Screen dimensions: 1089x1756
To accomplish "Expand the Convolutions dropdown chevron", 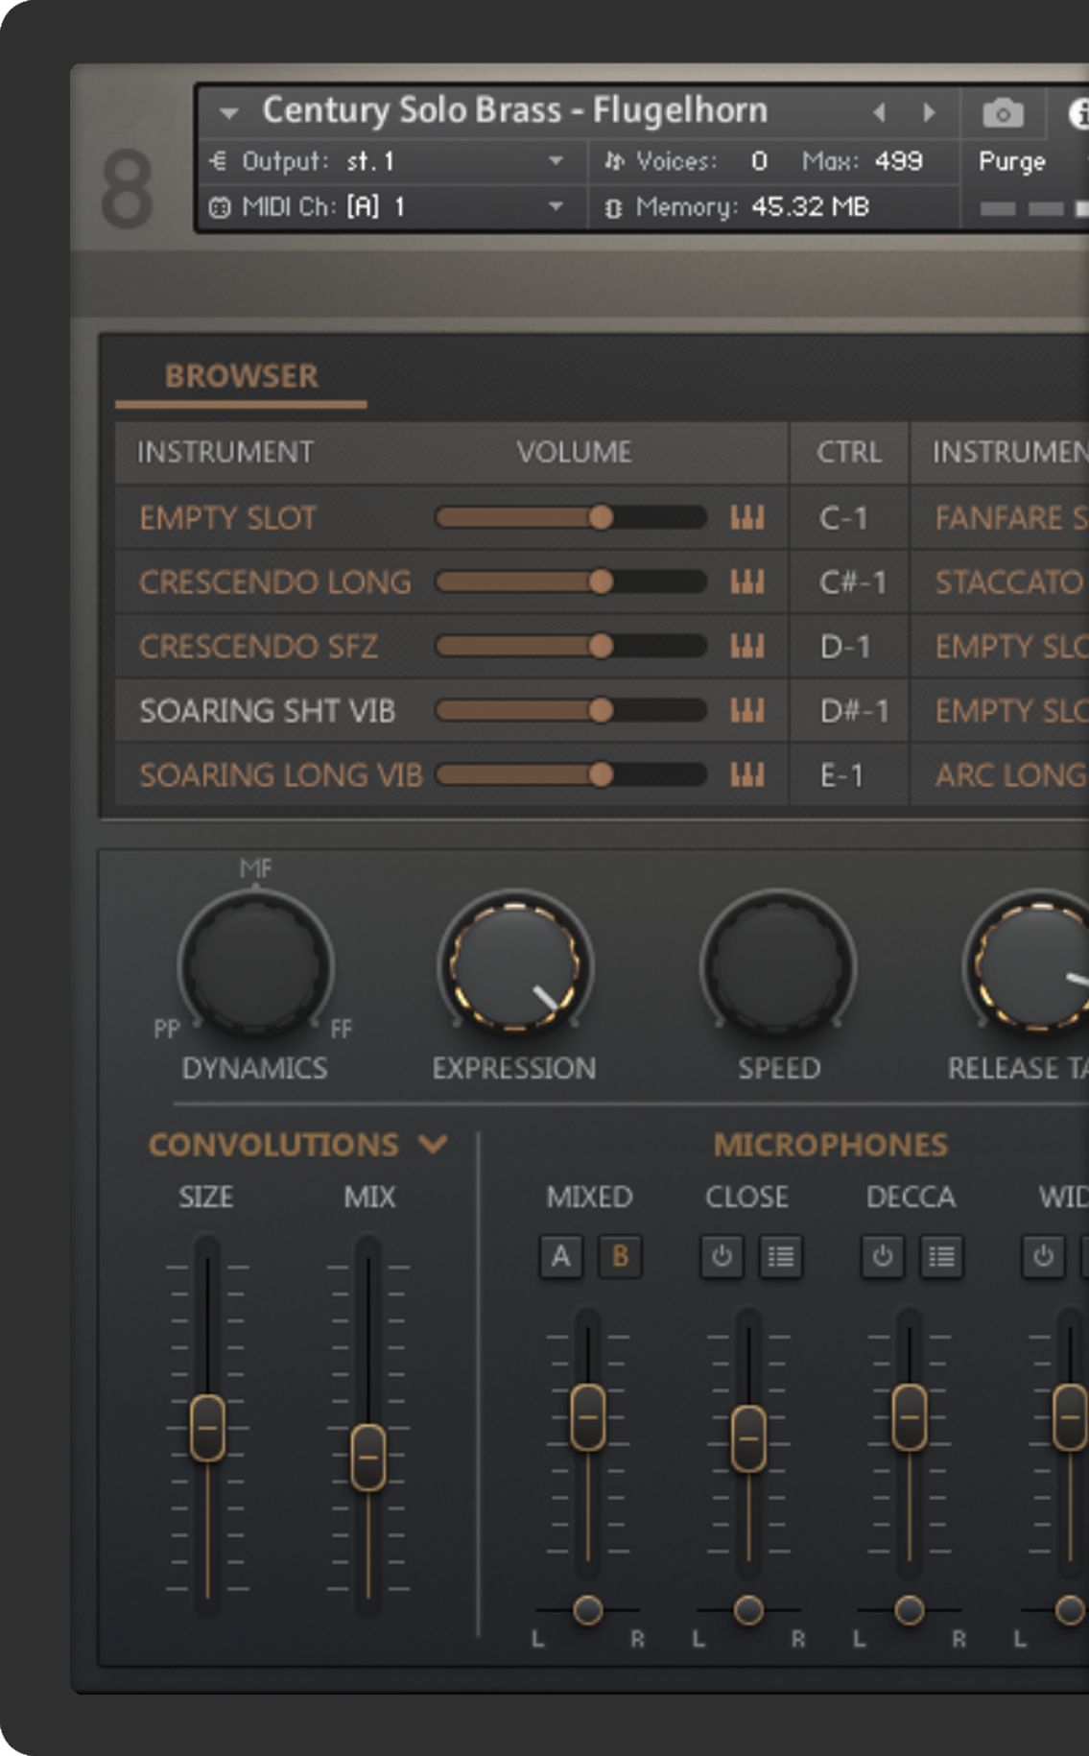I will click(434, 1144).
